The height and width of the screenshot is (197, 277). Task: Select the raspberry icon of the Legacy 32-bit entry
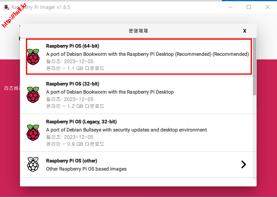pyautogui.click(x=33, y=133)
